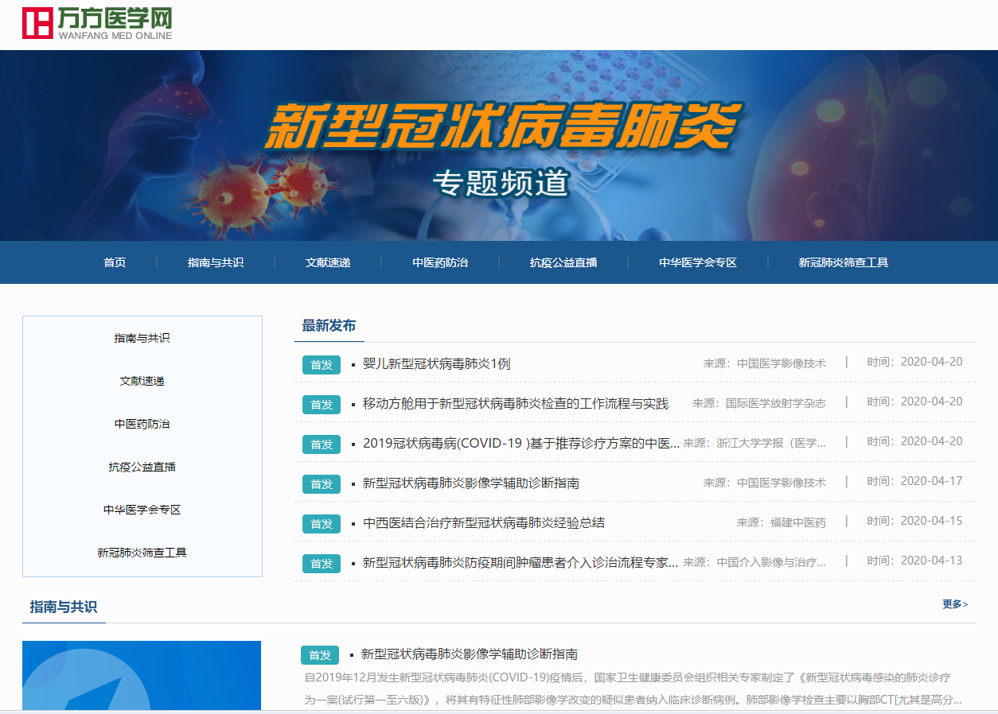Open article 婴儿新型冠状病毒肺炎1例
Viewport: 998px width, 714px height.
(x=436, y=363)
